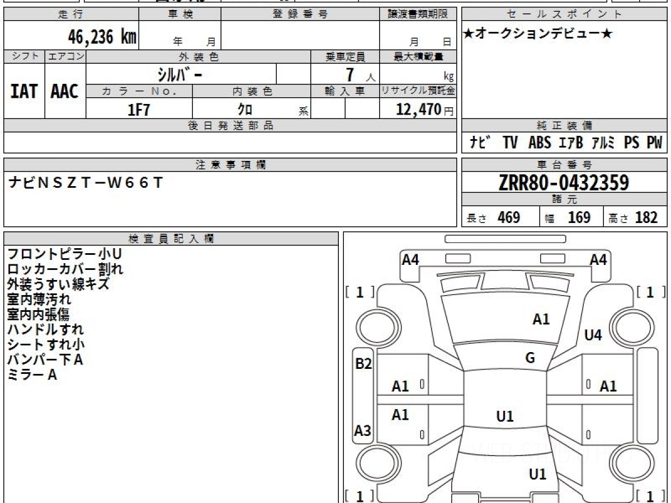This screenshot has height=503, width=671.
Task: Click the inspector note 室内内張傷
Action: coord(38,315)
